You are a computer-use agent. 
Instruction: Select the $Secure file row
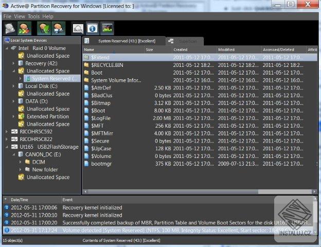(200, 141)
